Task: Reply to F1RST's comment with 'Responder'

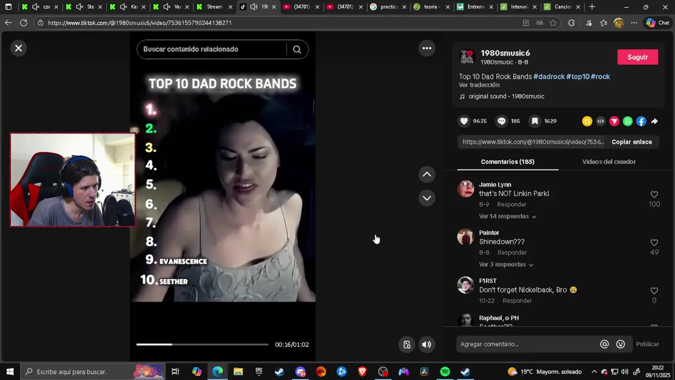Action: click(x=517, y=301)
